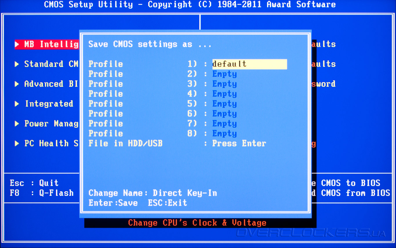Click arrow icon beside Advanced BIOS

(17, 84)
